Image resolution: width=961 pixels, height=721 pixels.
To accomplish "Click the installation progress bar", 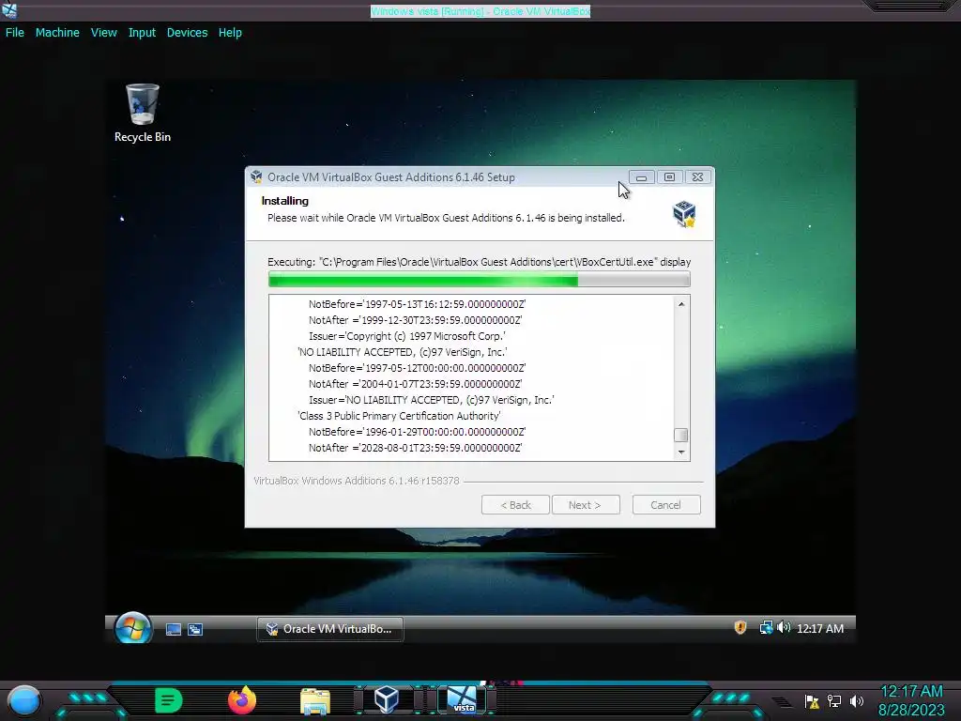I will pyautogui.click(x=480, y=280).
